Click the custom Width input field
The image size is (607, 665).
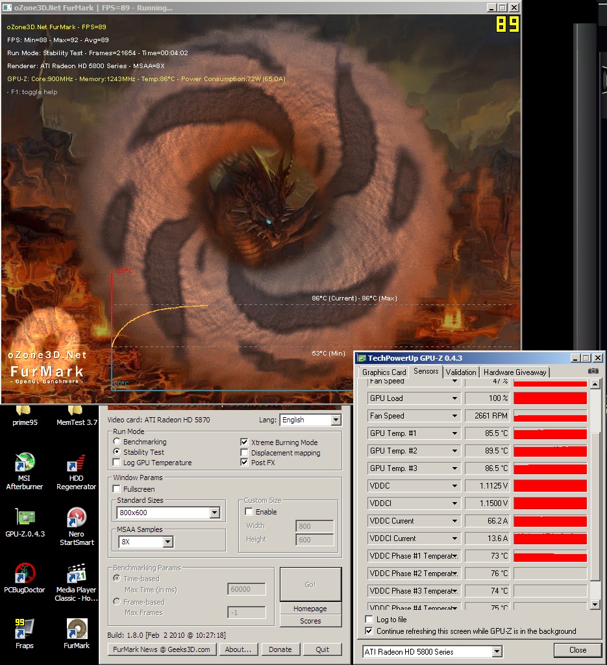point(314,526)
